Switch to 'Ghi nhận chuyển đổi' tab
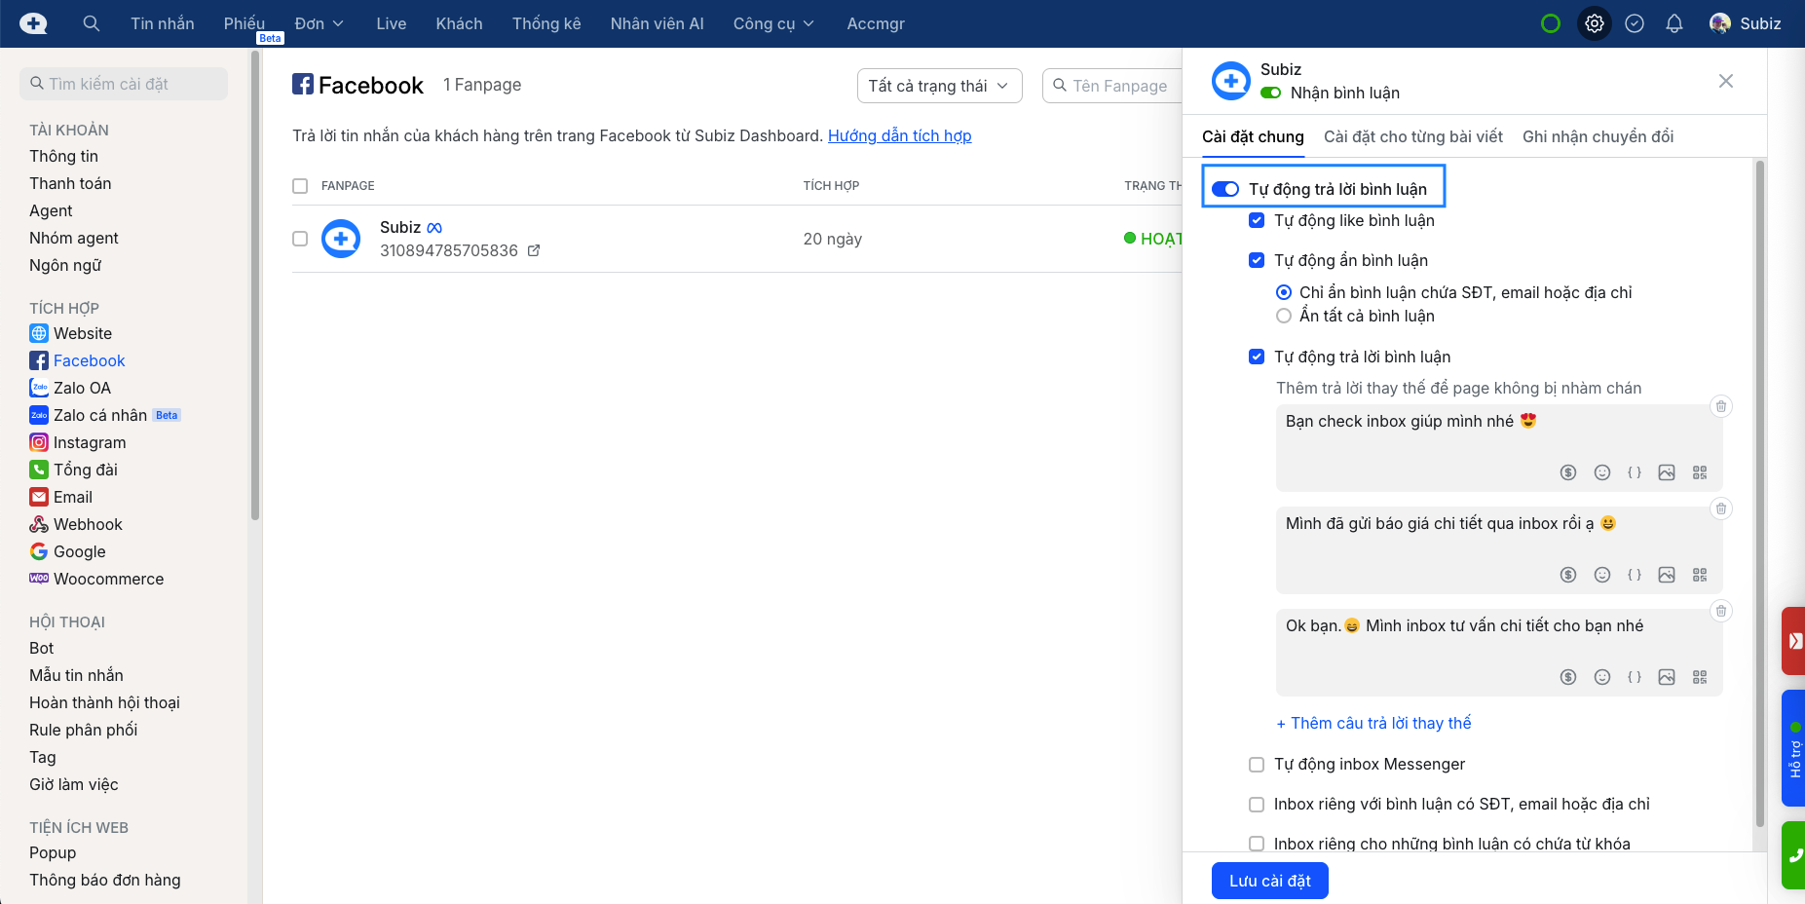This screenshot has width=1805, height=904. pos(1598,136)
